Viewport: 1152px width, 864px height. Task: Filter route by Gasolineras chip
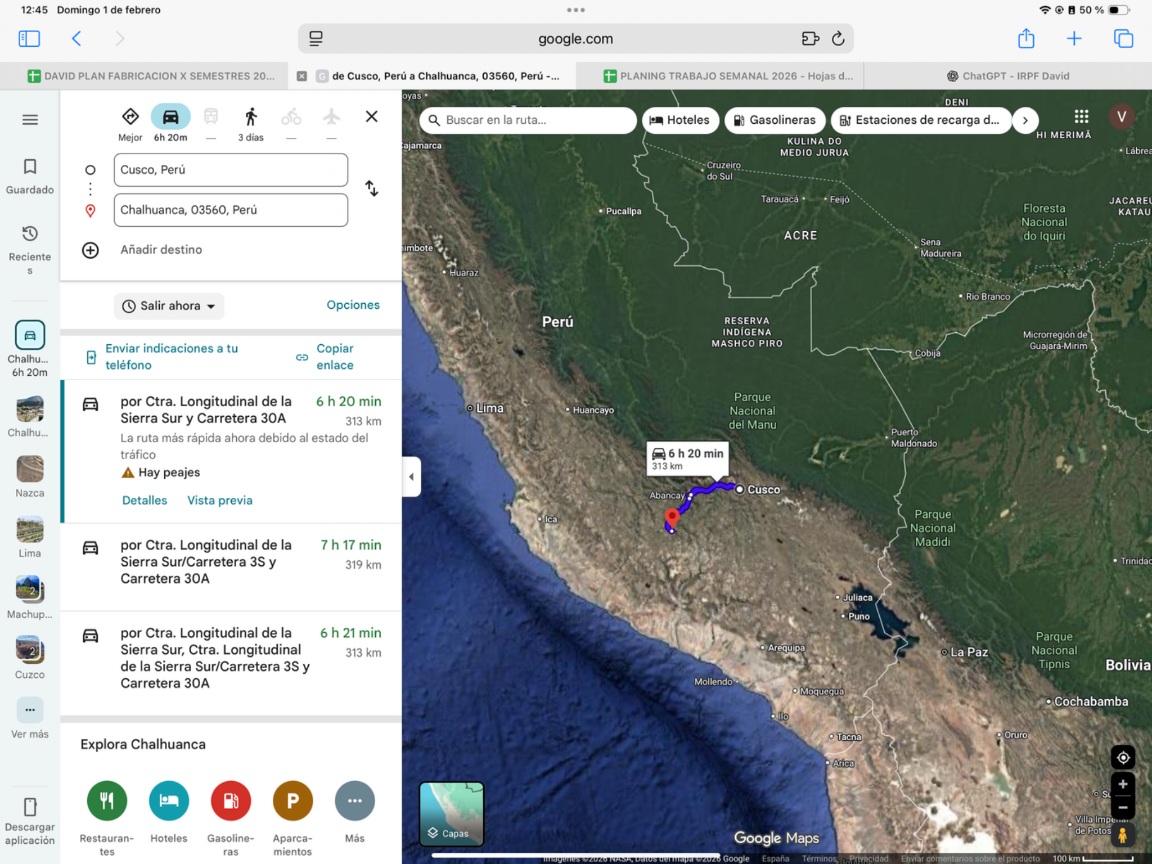click(775, 120)
